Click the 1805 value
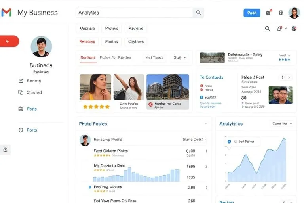The width and height of the screenshot is (304, 203). pyautogui.click(x=191, y=166)
